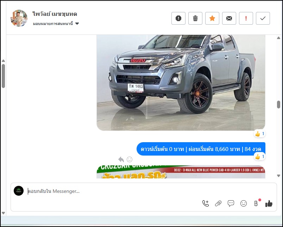Send a thumbs-up like
283x227 pixels.
269,203
